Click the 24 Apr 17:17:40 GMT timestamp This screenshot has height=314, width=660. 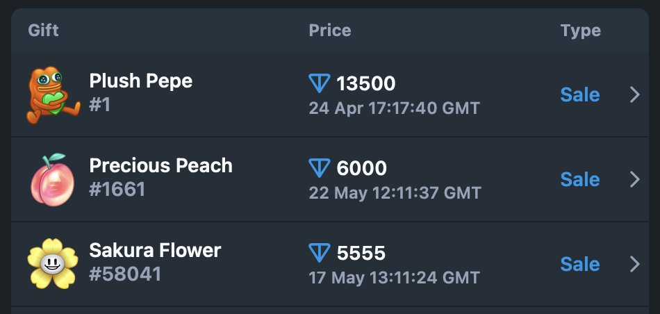coord(395,108)
